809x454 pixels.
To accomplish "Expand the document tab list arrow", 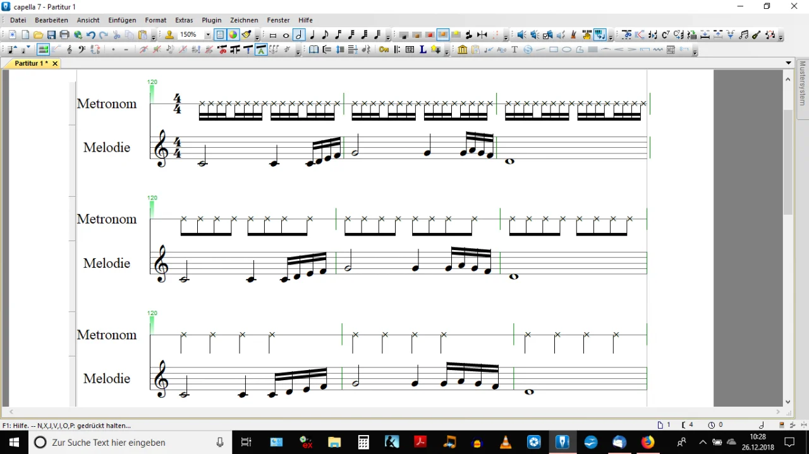I will 788,63.
